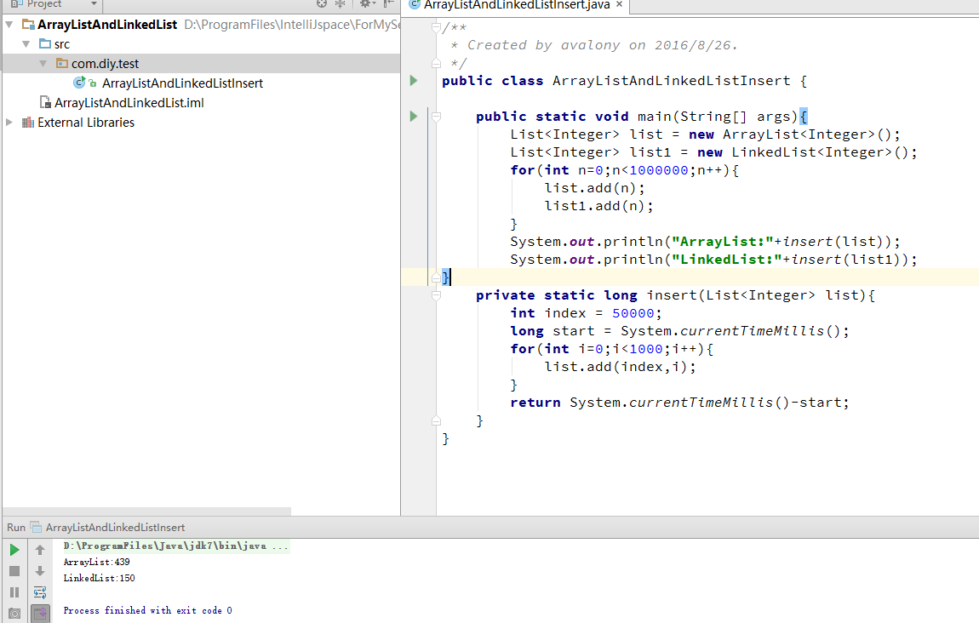Screen dimensions: 979x623
Task: Click the Stop process button in Run panel
Action: pos(14,571)
